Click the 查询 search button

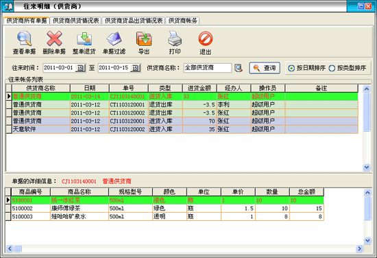pos(265,68)
